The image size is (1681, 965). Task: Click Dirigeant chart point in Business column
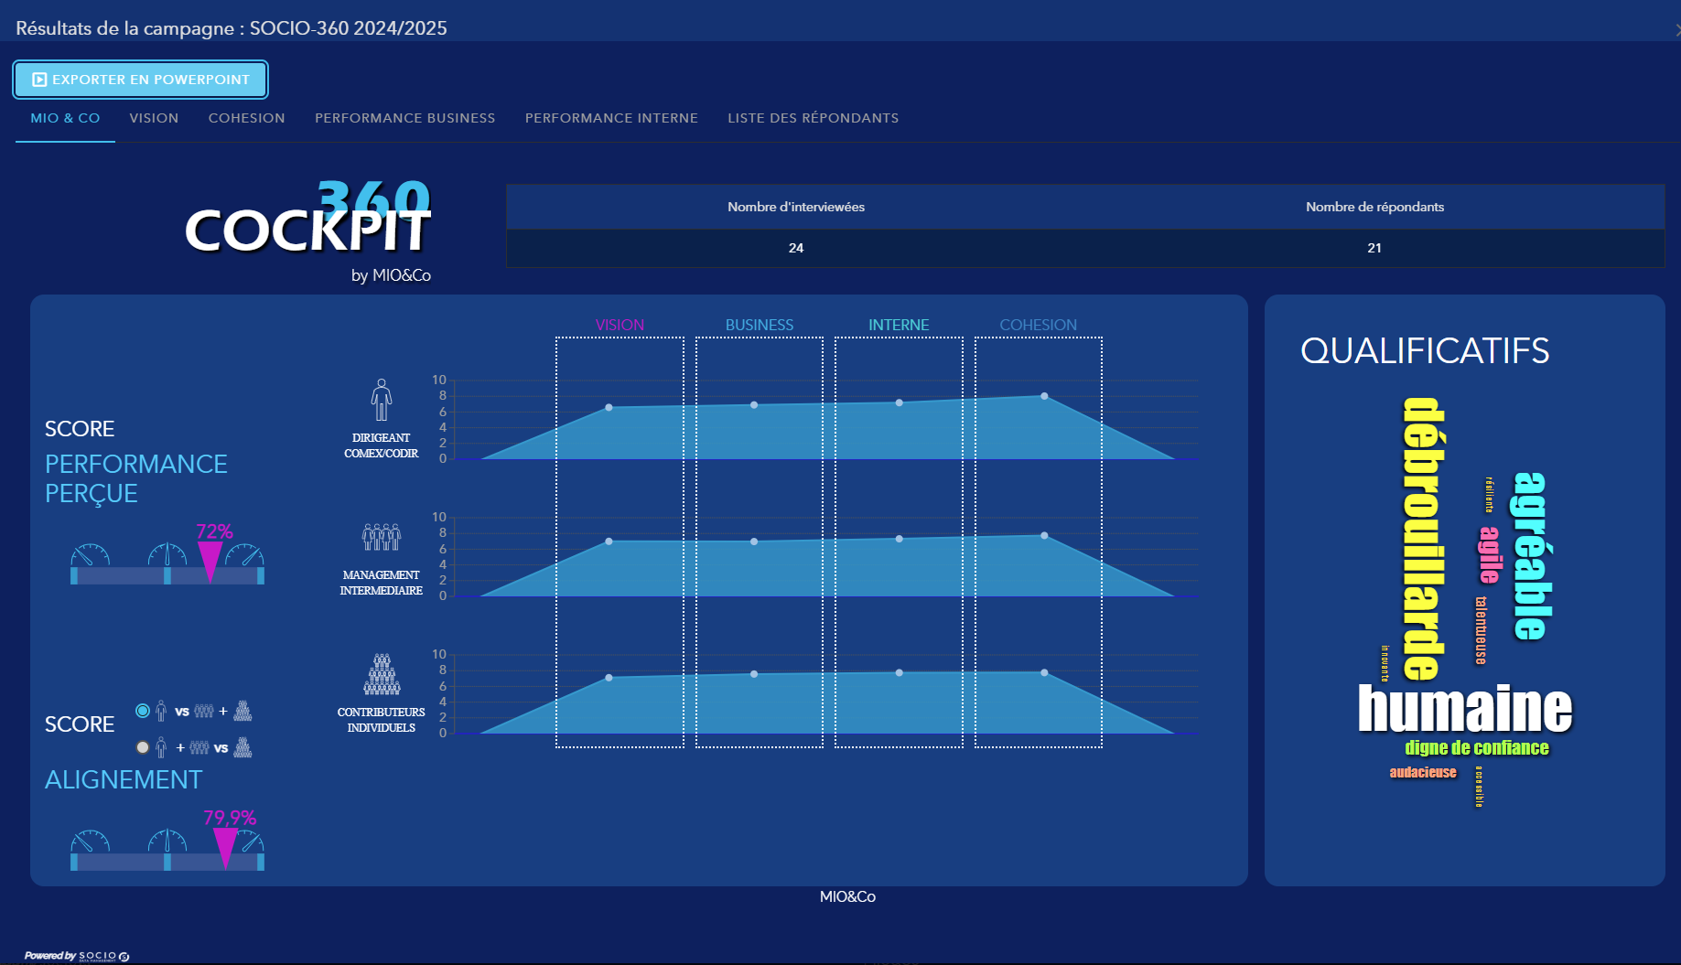click(754, 405)
